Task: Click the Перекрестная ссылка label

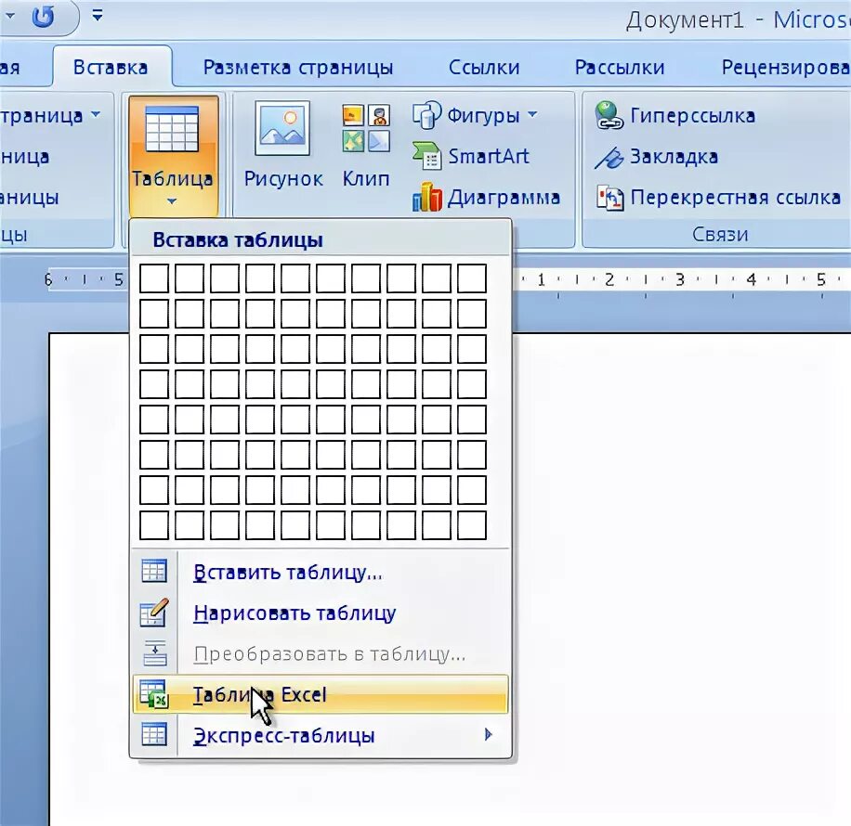Action: click(x=736, y=198)
